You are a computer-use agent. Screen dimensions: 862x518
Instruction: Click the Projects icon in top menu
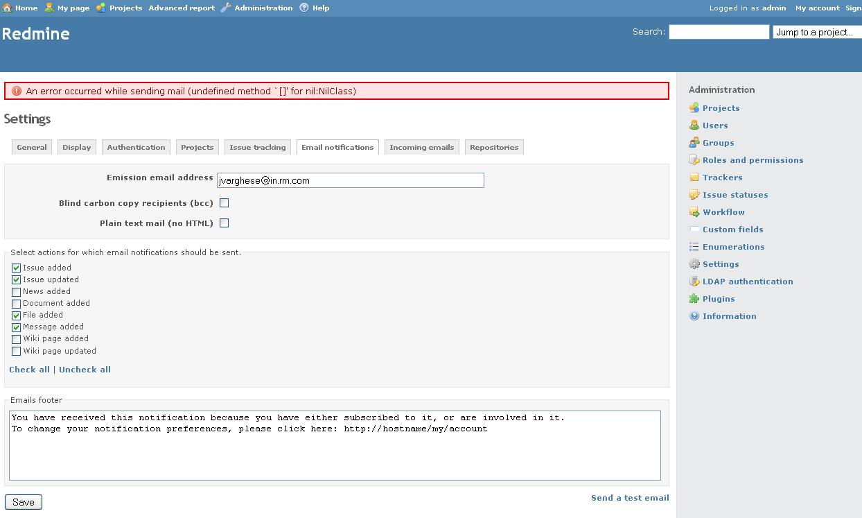coord(101,8)
